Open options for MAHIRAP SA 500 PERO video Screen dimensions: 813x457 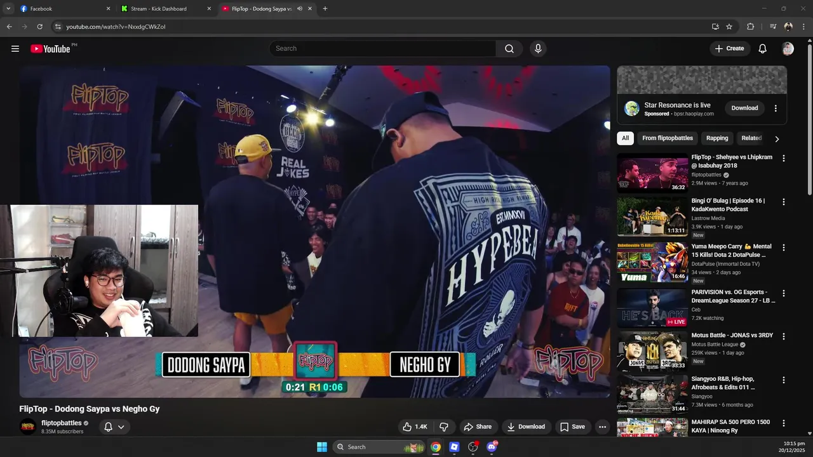[x=783, y=423]
